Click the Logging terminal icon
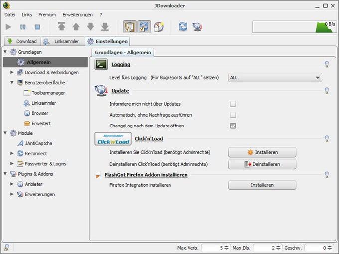339x254 pixels. pyautogui.click(x=101, y=64)
